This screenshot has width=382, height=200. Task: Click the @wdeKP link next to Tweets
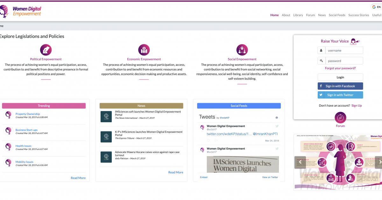tap(224, 118)
